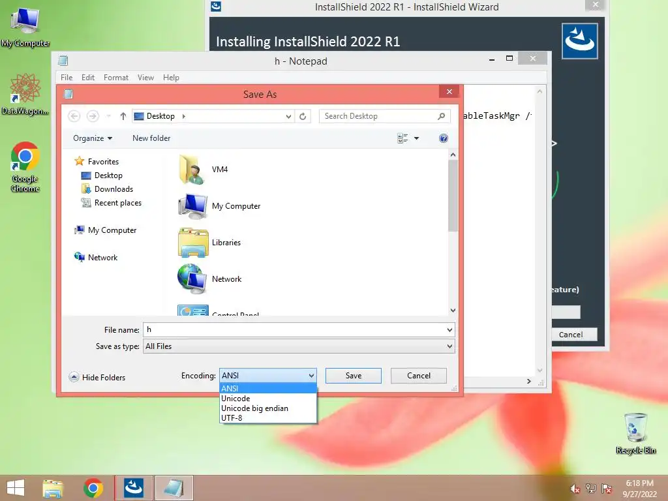Open Chrome from the taskbar
Image resolution: width=668 pixels, height=501 pixels.
point(93,488)
